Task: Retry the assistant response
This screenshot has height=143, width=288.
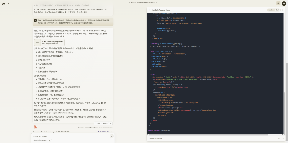Action: 104,123
